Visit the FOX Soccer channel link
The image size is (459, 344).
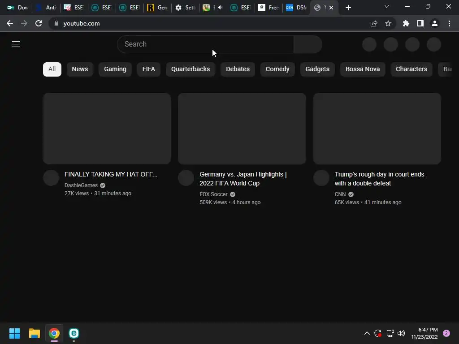click(x=213, y=194)
